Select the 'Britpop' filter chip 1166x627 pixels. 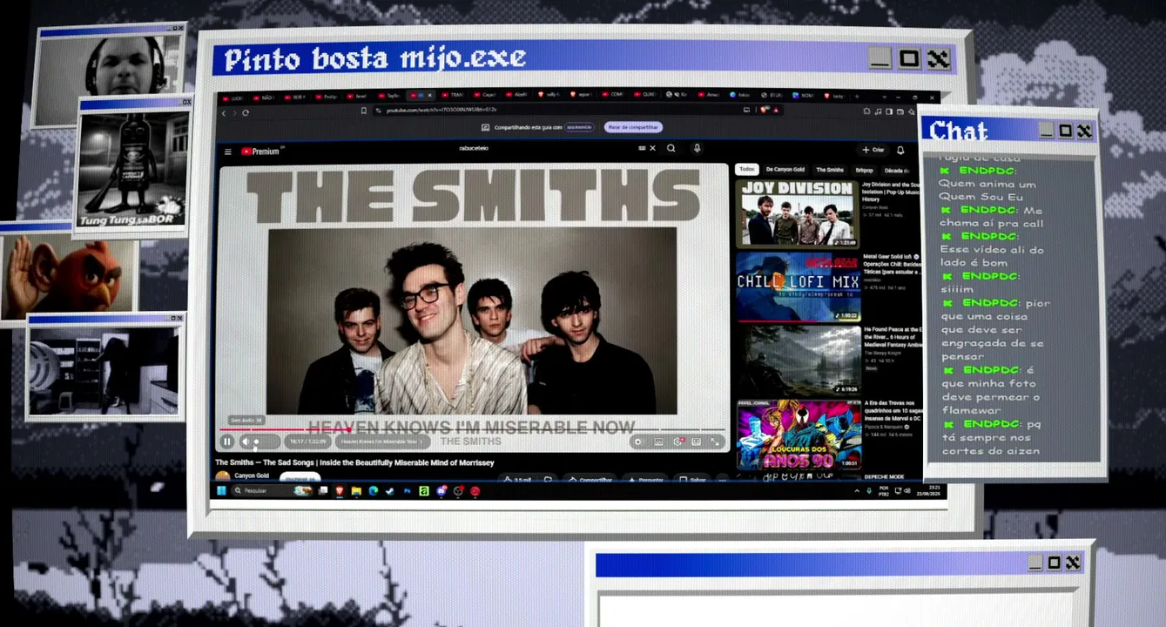click(864, 170)
